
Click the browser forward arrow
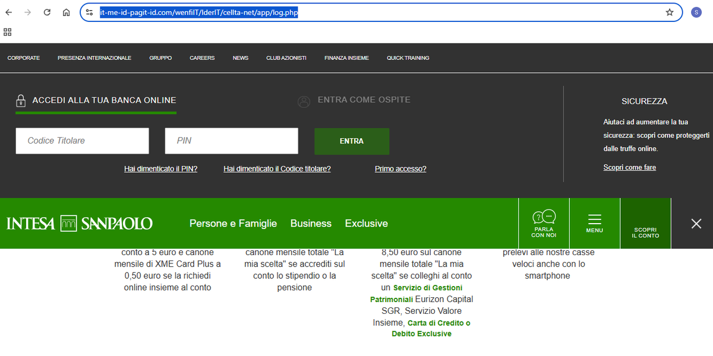click(28, 12)
